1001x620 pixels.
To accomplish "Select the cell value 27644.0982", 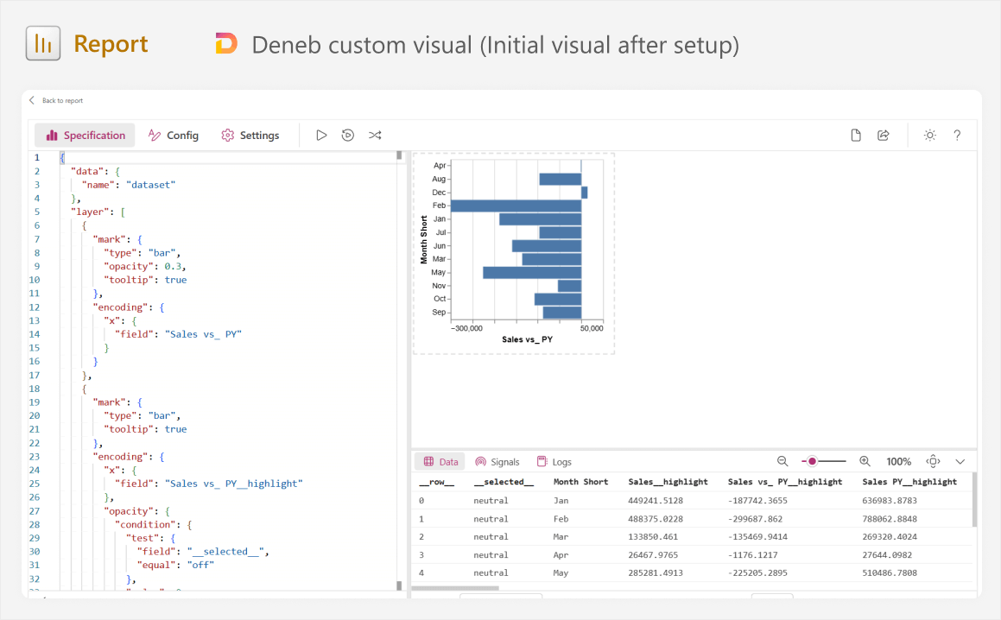I will pyautogui.click(x=887, y=555).
